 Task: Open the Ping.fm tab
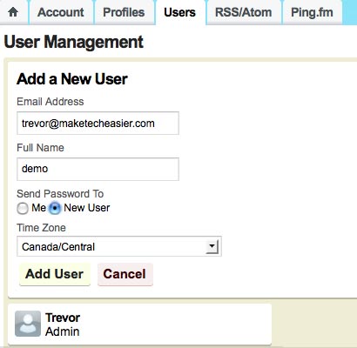[x=312, y=12]
